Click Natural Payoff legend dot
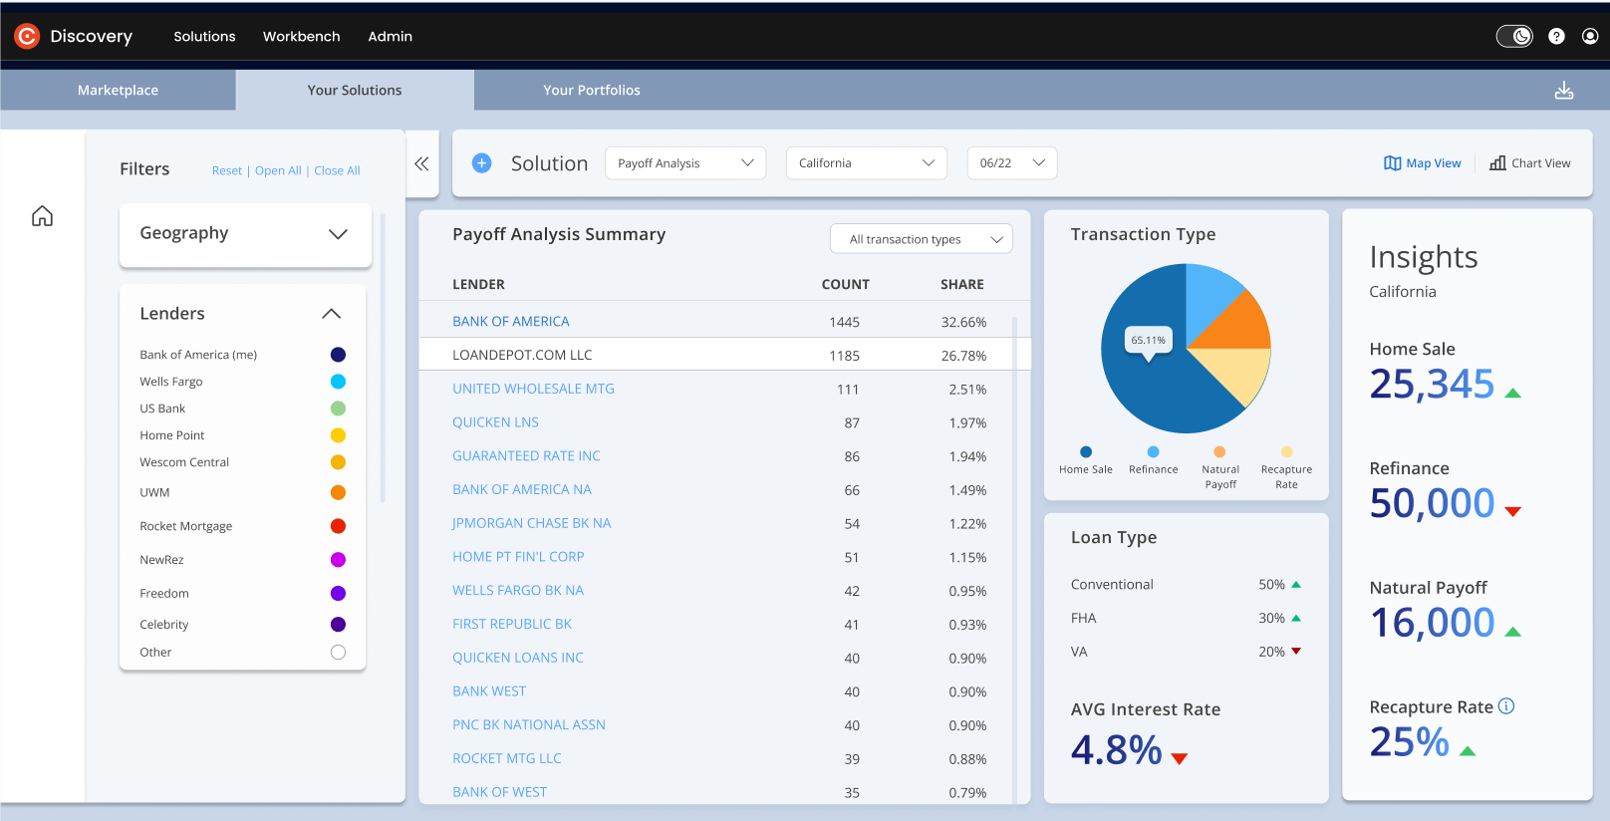 tap(1219, 451)
